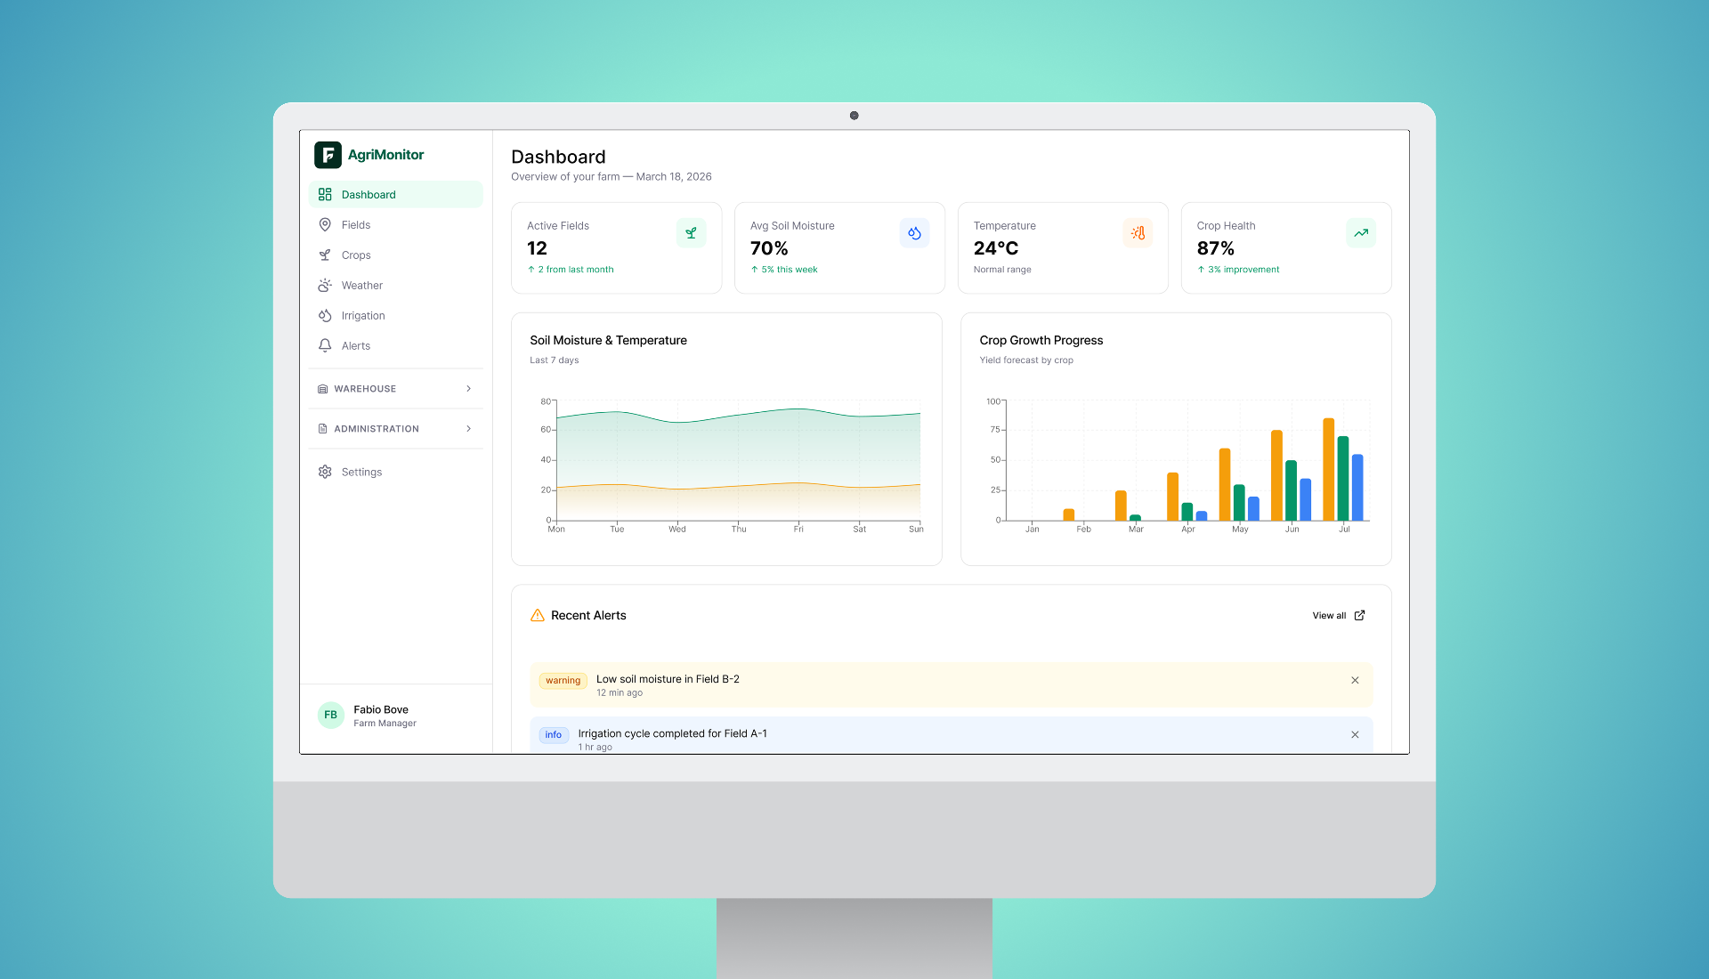Expand the WAREHOUSE section chevron
Viewport: 1709px width, 979px height.
[469, 389]
